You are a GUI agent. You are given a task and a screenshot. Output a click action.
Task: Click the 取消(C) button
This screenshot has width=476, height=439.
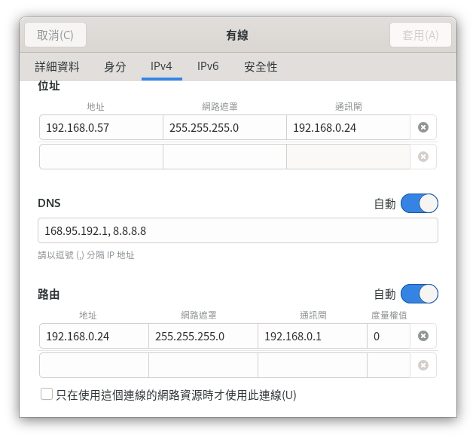[x=55, y=35]
